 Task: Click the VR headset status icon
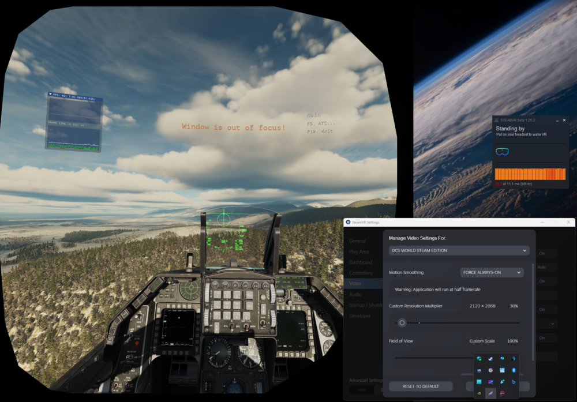[x=503, y=152]
